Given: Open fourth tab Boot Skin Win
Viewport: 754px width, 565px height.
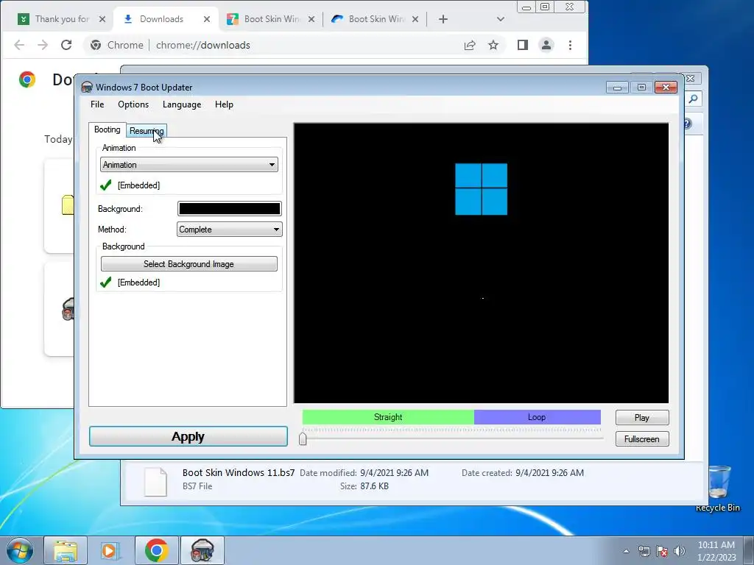Looking at the screenshot, I should point(376,18).
